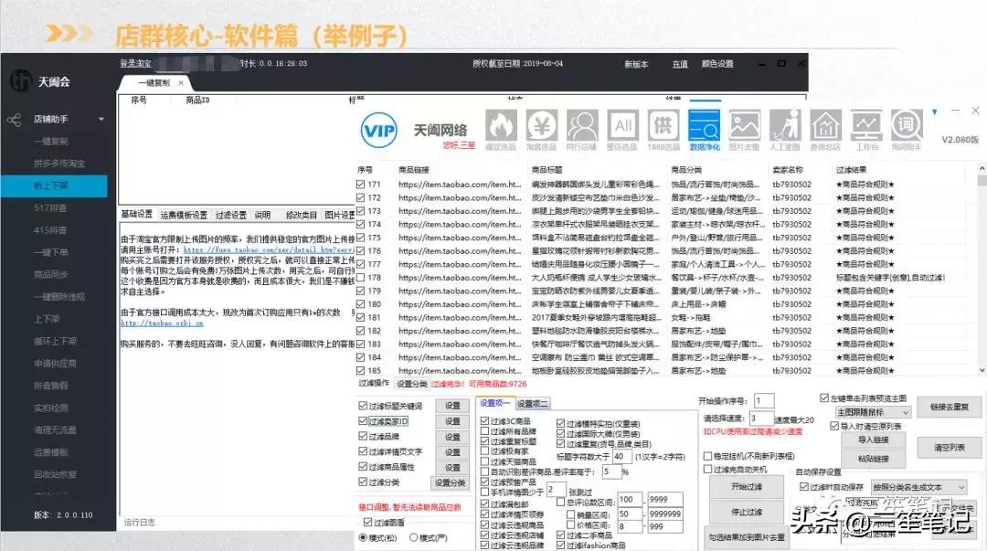The image size is (987, 551).
Task: Toggle the 过滤3C商品 checkbox
Action: click(x=483, y=419)
